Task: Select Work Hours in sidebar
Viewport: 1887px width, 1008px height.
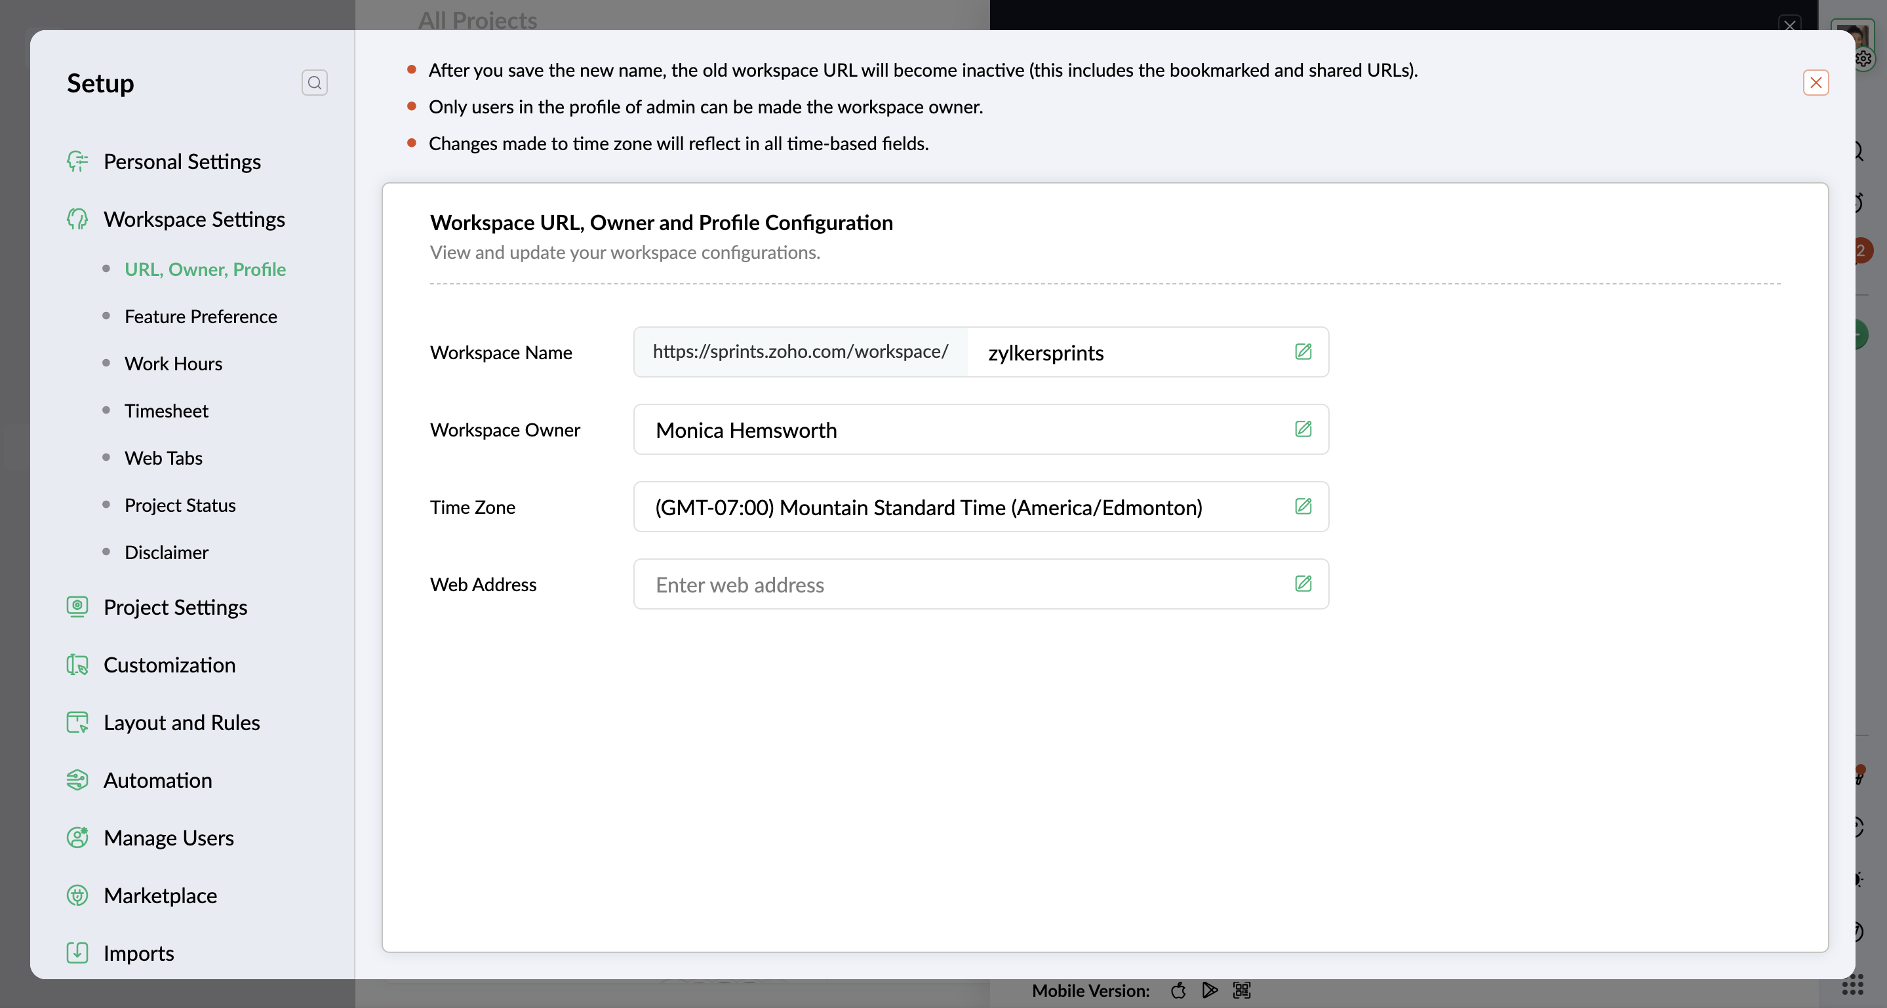Action: click(173, 364)
